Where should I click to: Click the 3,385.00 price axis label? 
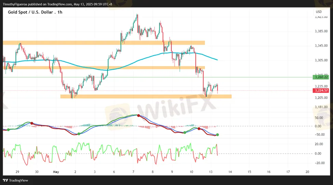tap(321, 31)
